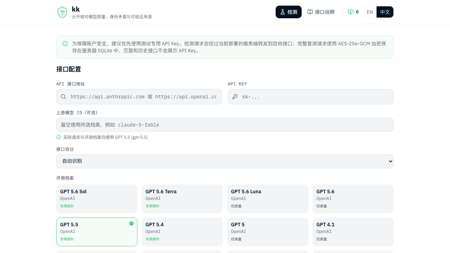Select the GPT 5.6 profile card
This screenshot has width=450, height=253.
(x=353, y=199)
